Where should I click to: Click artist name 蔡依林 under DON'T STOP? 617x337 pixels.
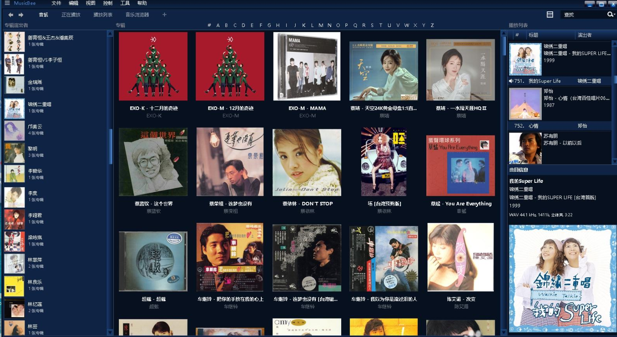click(307, 211)
